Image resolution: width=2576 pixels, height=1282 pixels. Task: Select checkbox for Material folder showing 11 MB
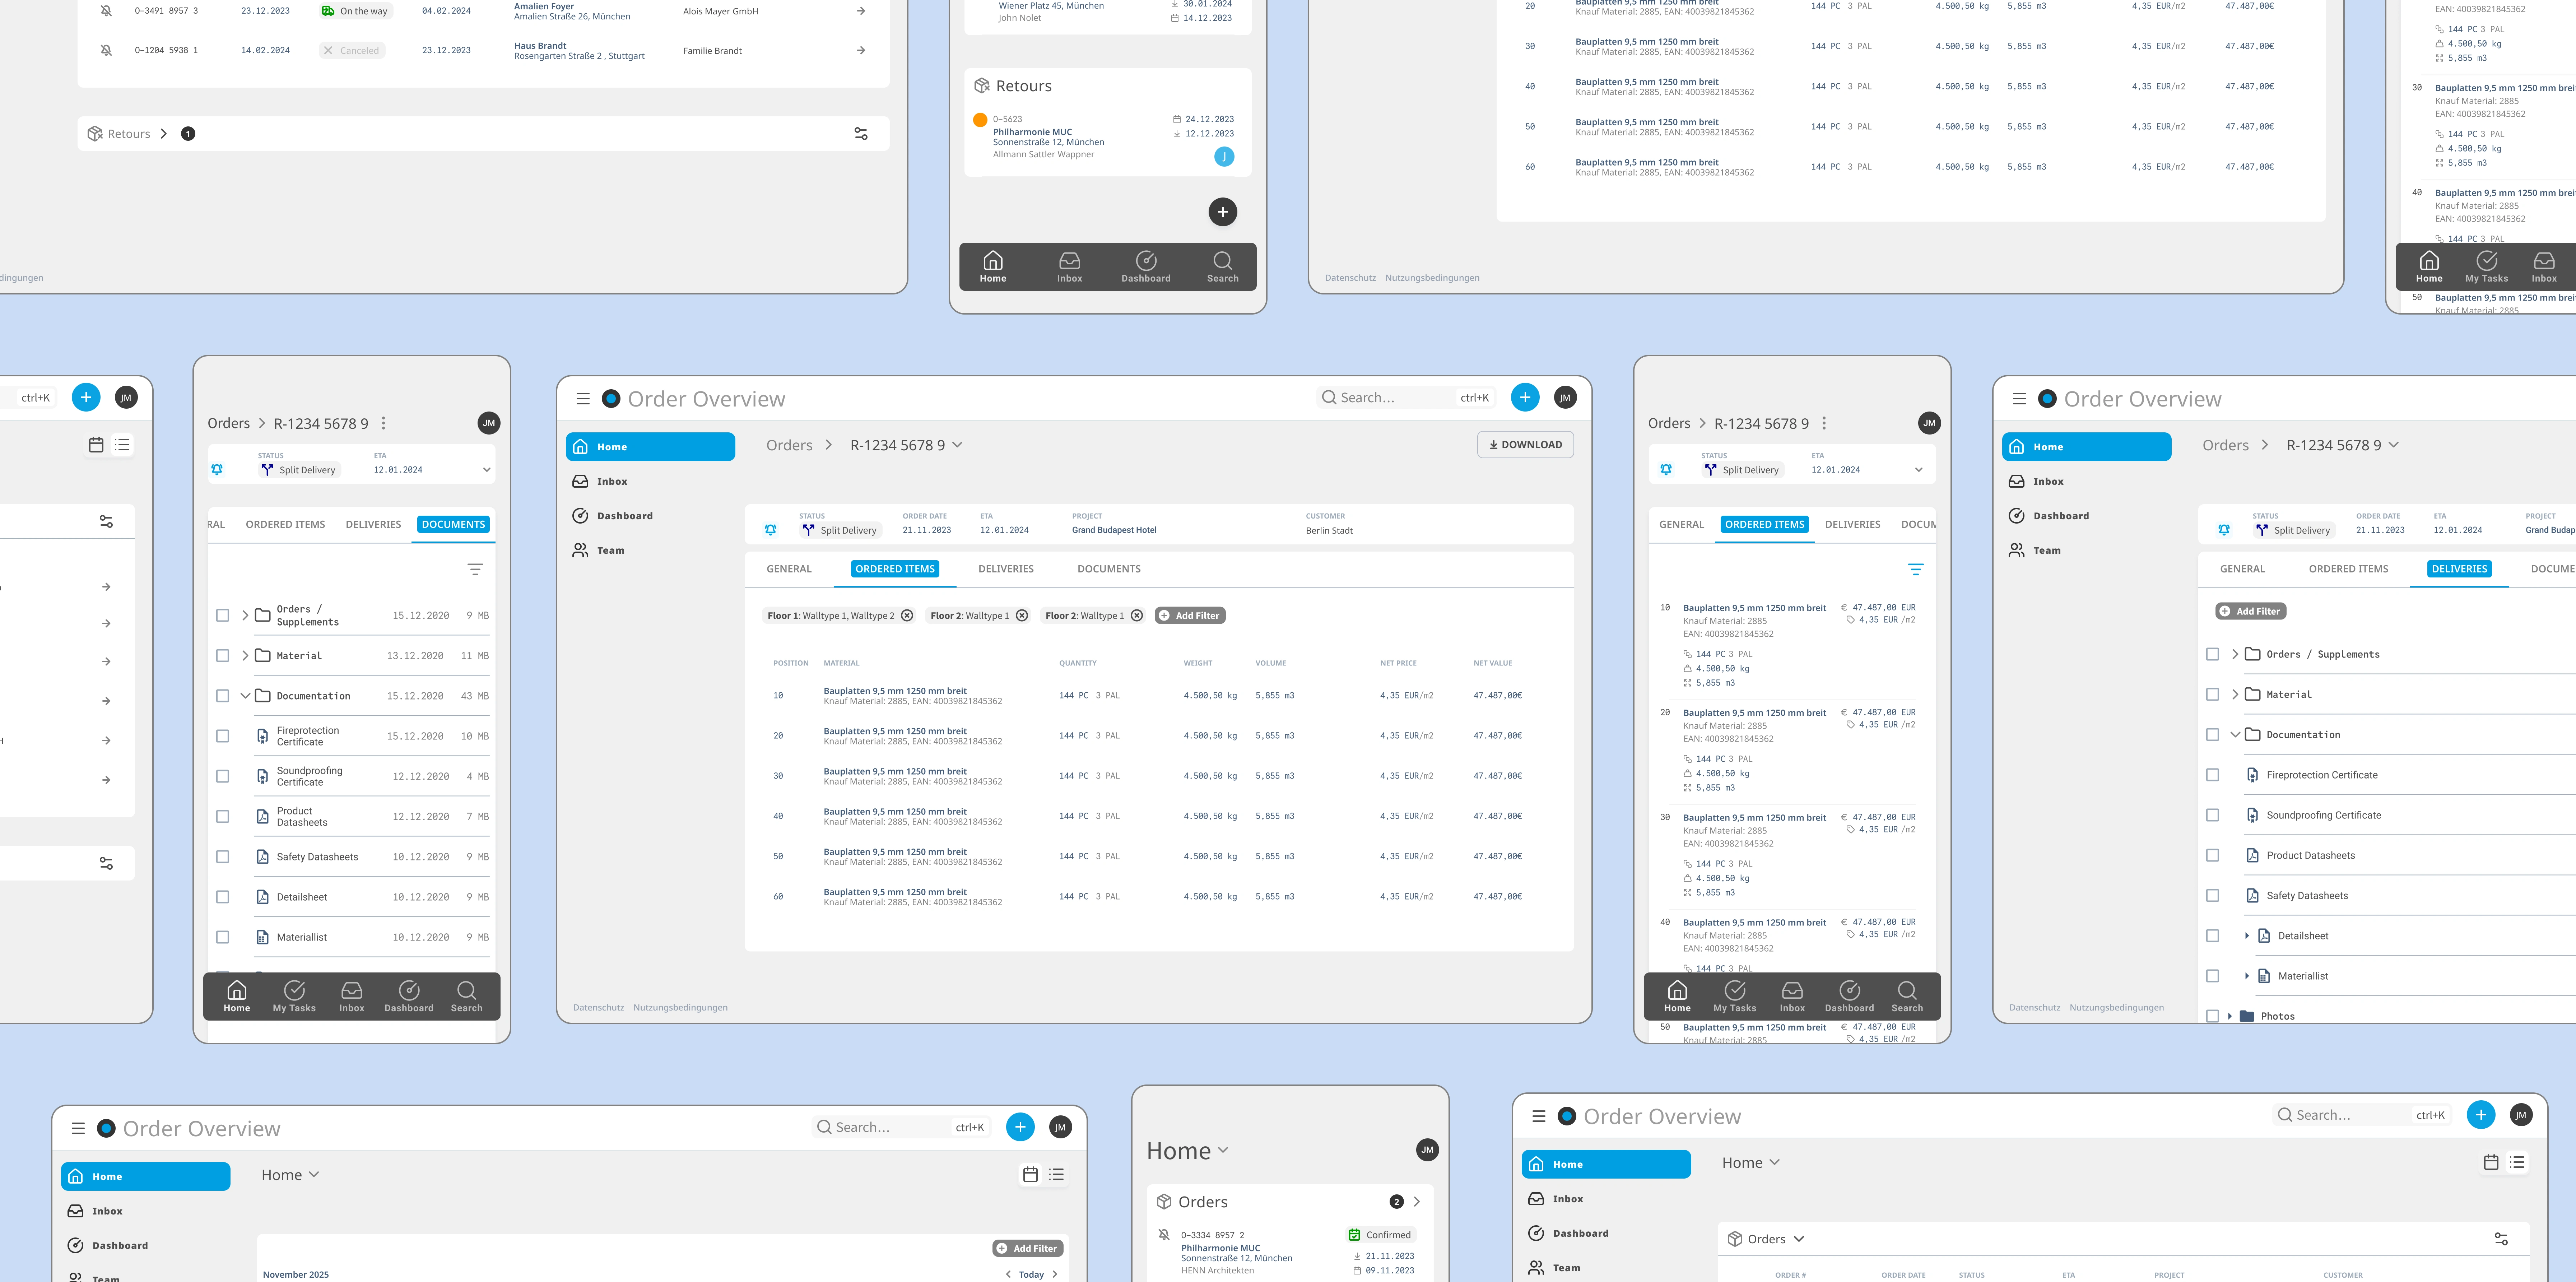pos(223,656)
